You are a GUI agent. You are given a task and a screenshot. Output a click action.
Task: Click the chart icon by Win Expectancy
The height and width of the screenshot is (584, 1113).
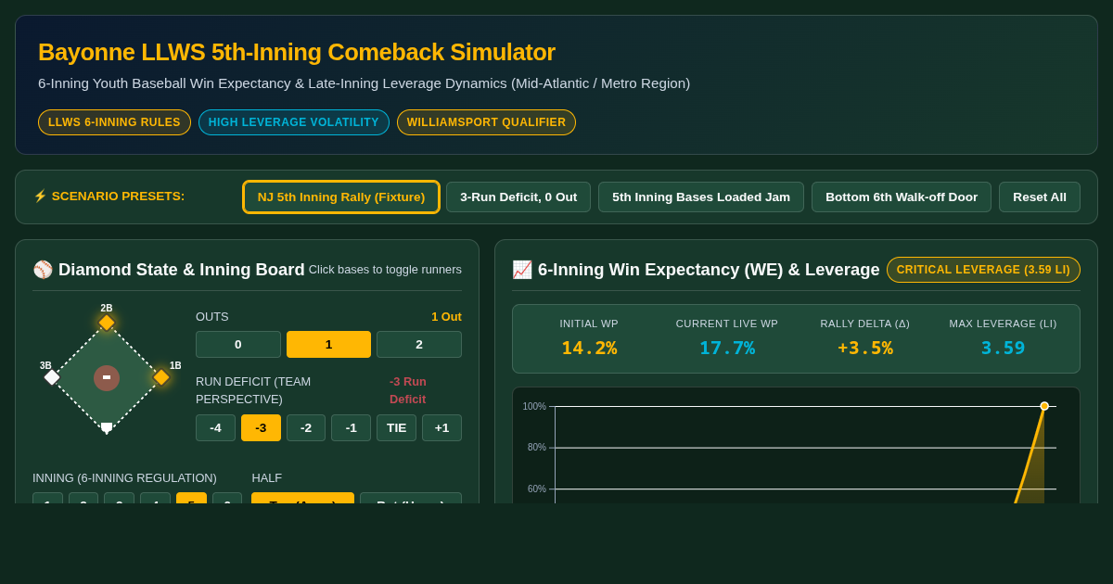[522, 270]
